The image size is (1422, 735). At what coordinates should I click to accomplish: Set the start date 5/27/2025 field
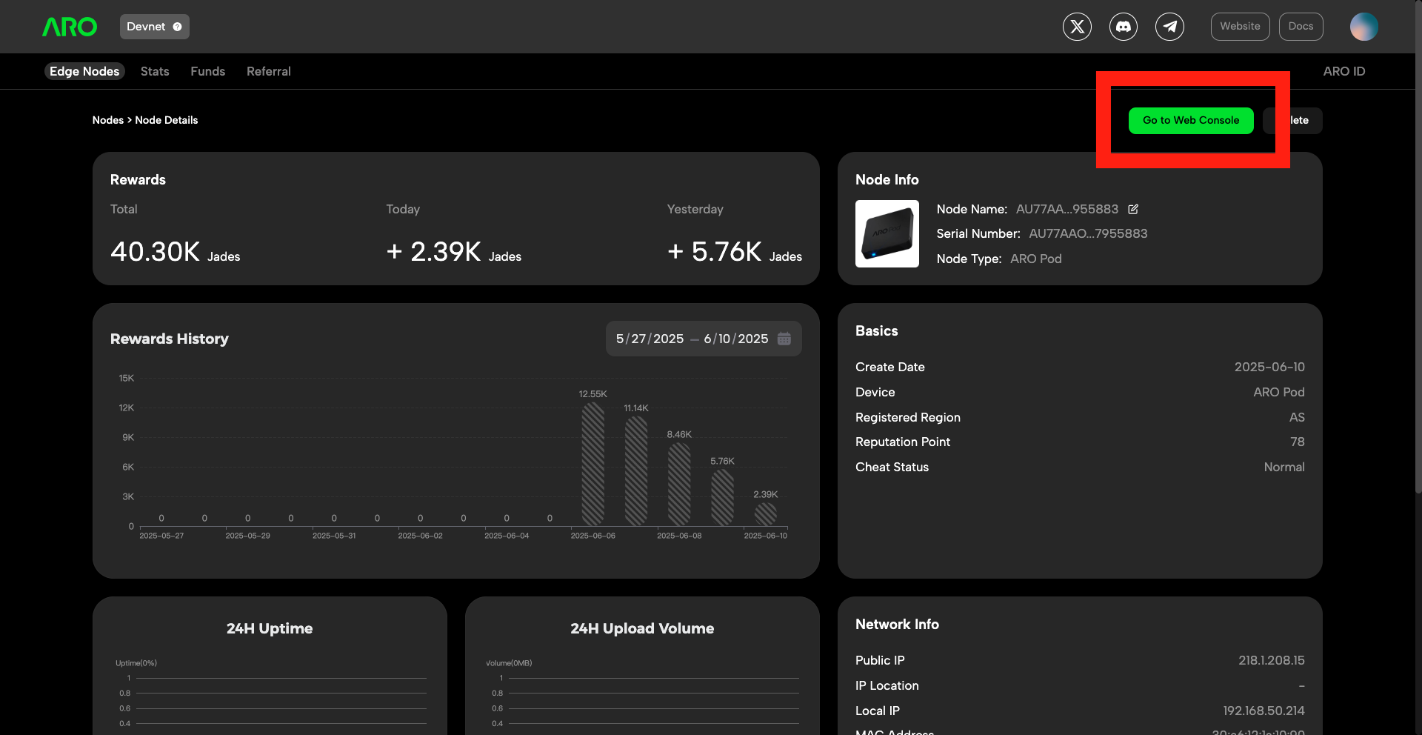650,339
